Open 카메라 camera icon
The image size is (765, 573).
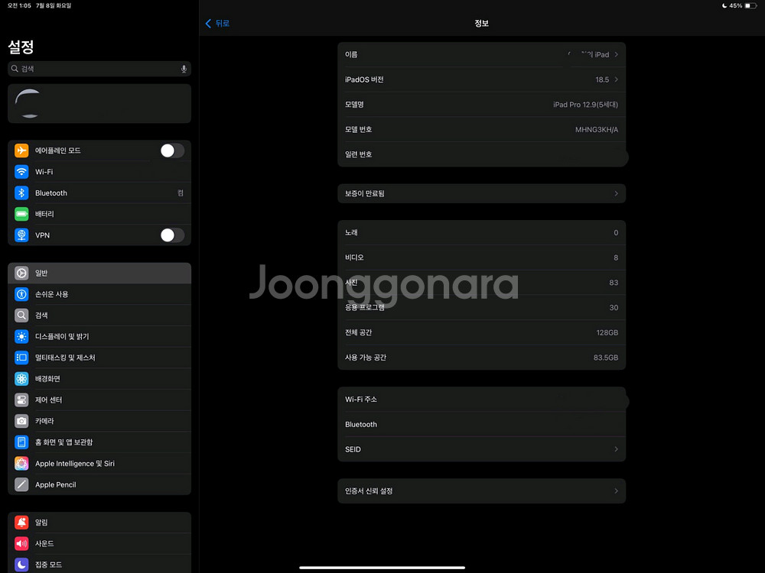point(21,421)
